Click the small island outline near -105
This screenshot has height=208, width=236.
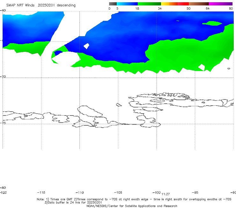[119, 105]
